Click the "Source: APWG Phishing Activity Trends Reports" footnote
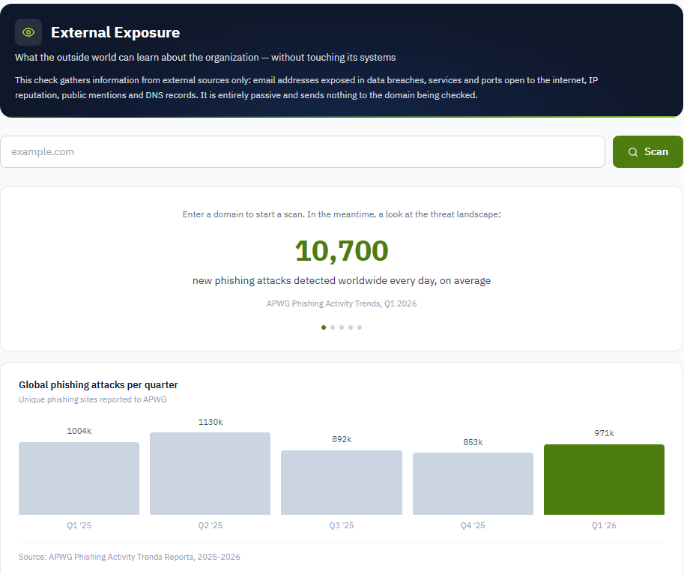The image size is (684, 574). [x=129, y=557]
